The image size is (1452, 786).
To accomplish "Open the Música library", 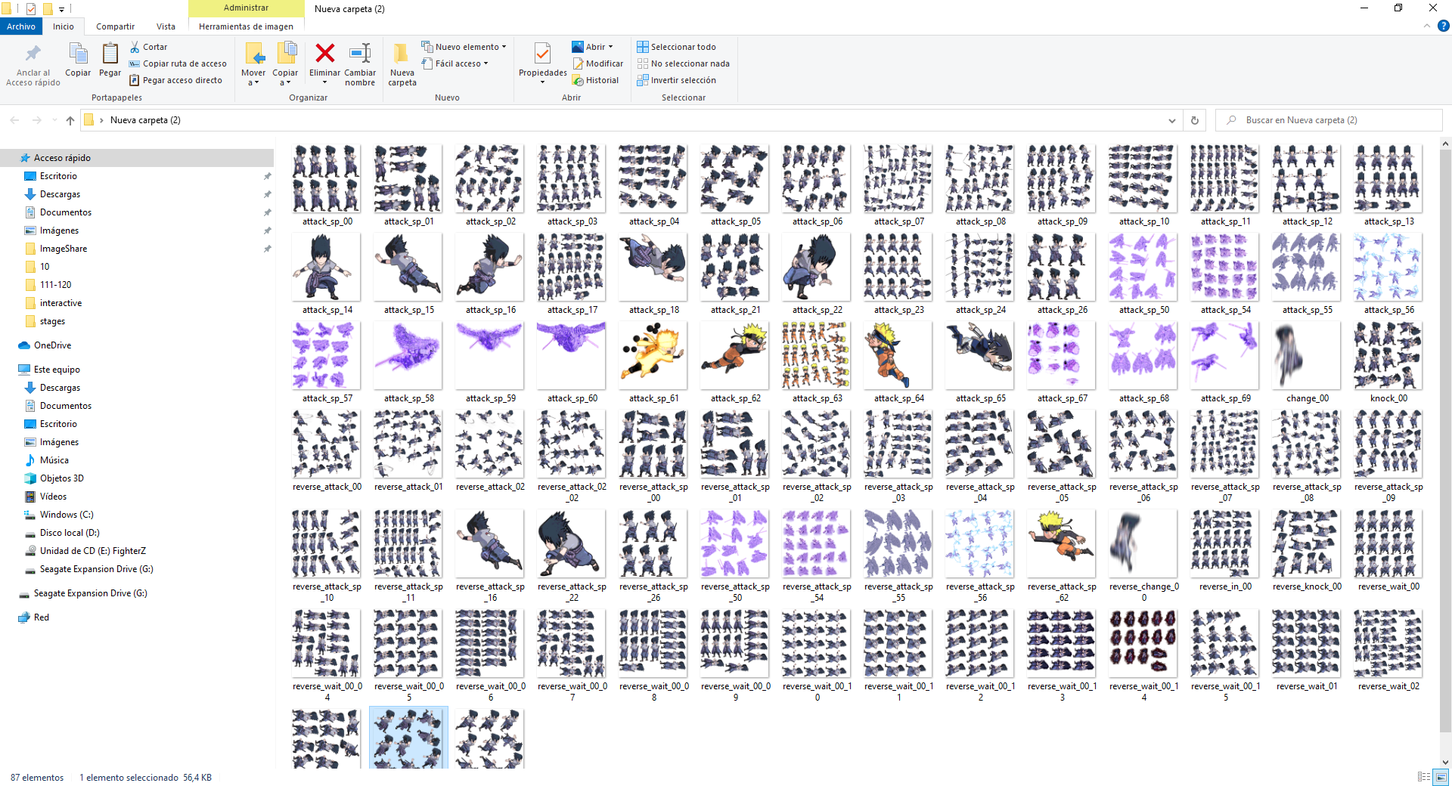I will click(x=47, y=460).
